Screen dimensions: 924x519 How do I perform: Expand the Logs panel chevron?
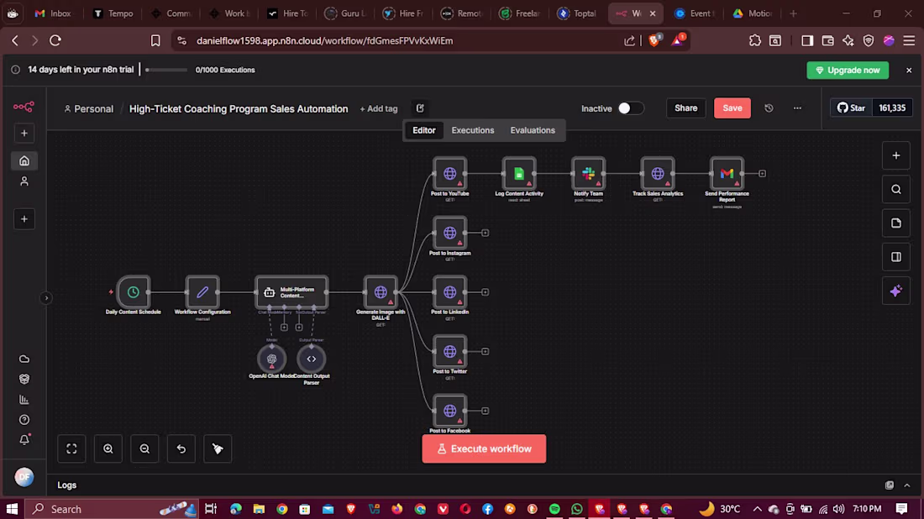(x=907, y=485)
